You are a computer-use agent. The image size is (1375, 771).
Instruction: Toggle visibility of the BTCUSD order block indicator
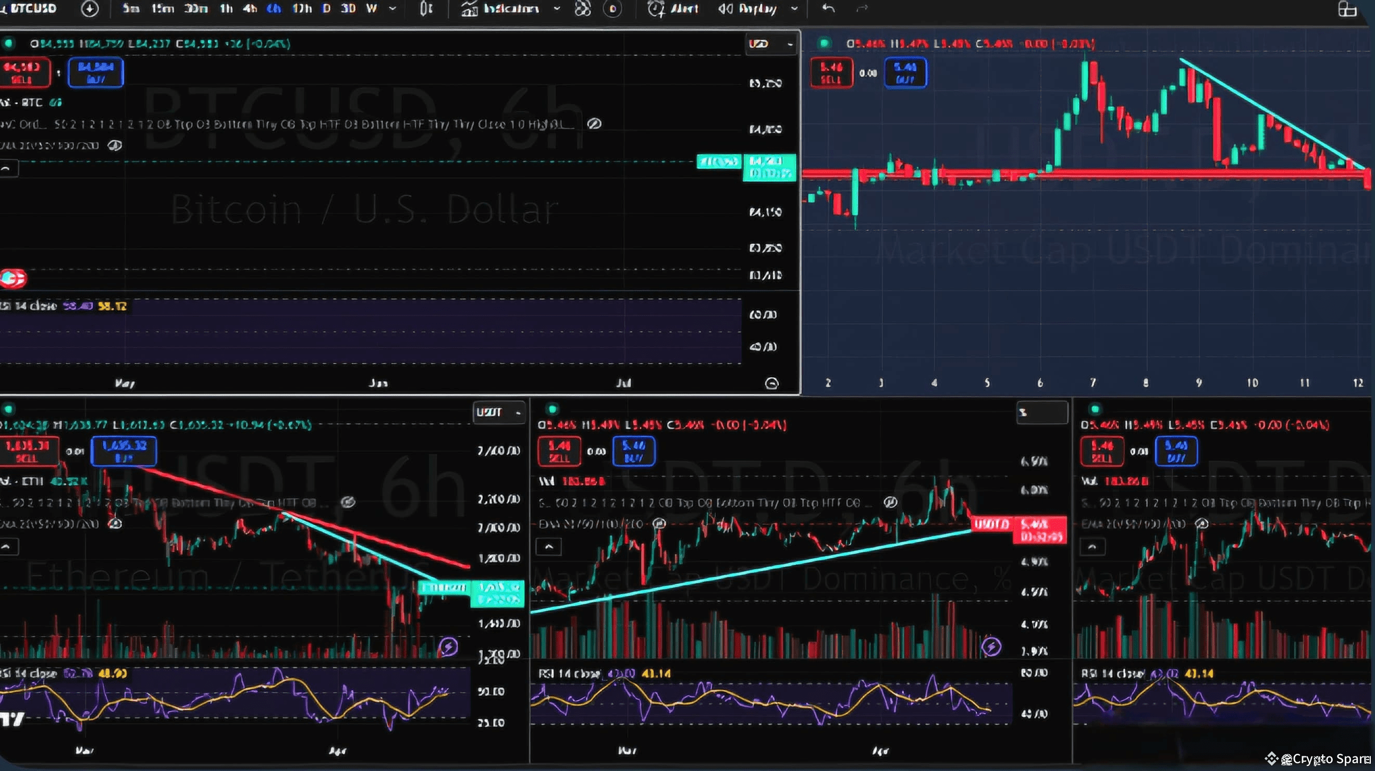pos(594,124)
